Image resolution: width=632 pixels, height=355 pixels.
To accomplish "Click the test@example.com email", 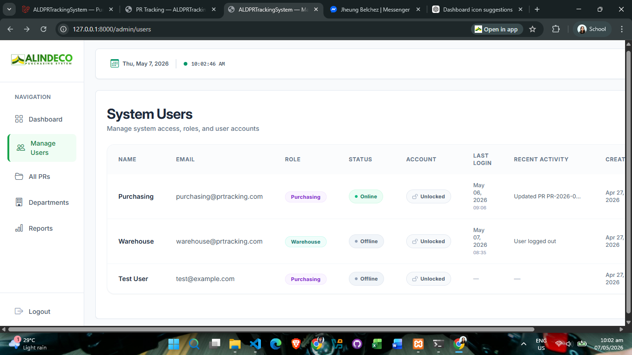I will [205, 279].
